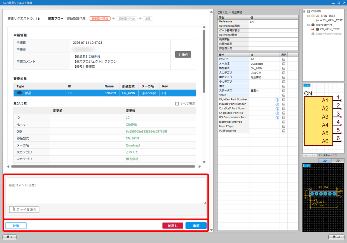Collapse the CN6PIN root tree node

[304, 11]
